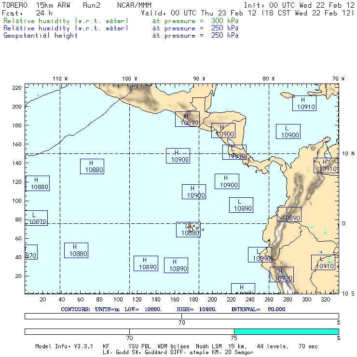This screenshot has height=357, width=357.
Task: Click the 'H 10910' box near Hispaniola
Action: [x=304, y=103]
